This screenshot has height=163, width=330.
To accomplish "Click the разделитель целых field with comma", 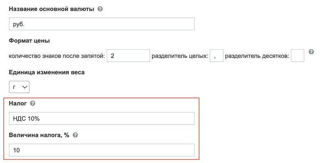I will coord(216,55).
